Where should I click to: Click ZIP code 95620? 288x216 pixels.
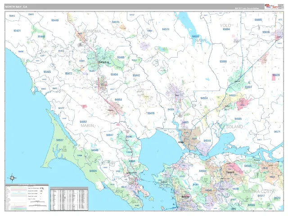[x=276, y=75]
